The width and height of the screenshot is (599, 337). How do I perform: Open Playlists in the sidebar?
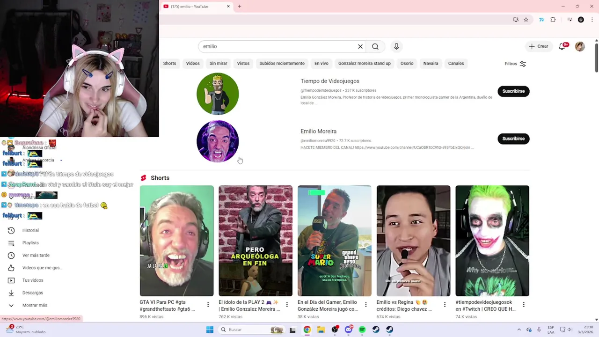tap(31, 242)
